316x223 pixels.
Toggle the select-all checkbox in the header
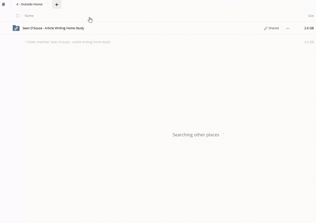pos(17,16)
